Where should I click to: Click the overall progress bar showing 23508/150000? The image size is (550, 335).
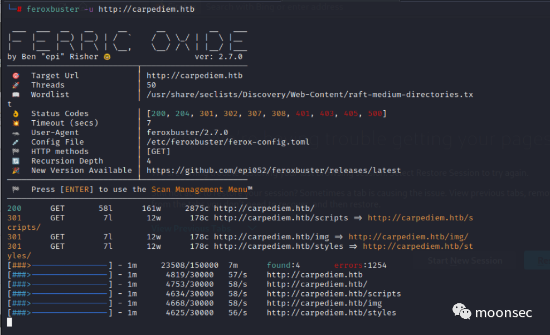(60, 265)
